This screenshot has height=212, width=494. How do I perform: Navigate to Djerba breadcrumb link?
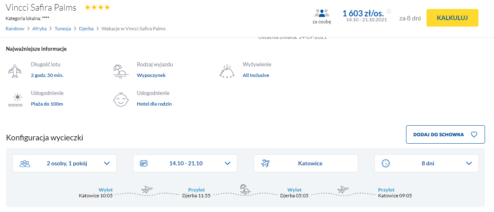86,29
